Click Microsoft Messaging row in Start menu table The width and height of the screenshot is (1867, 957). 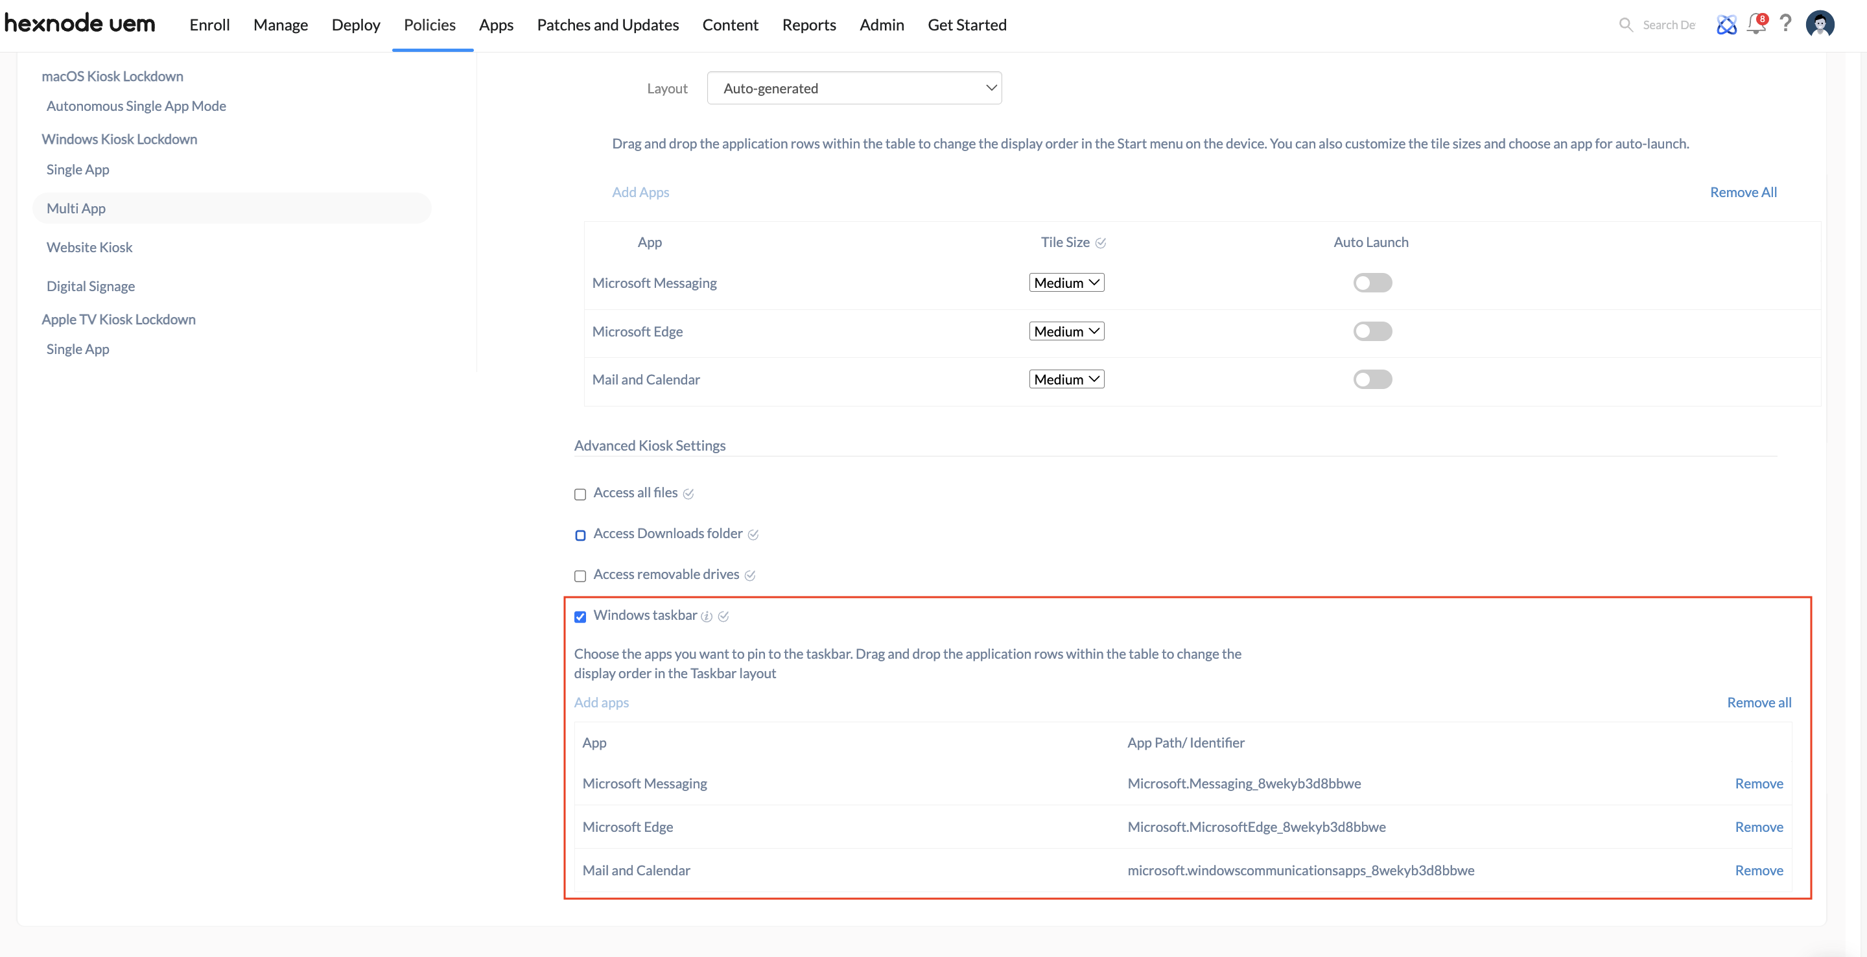pyautogui.click(x=1203, y=283)
